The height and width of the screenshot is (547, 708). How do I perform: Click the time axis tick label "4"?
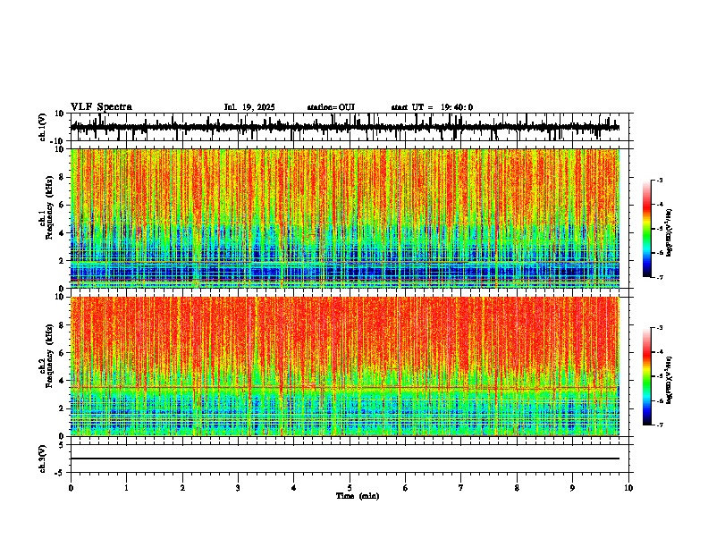[x=294, y=488]
